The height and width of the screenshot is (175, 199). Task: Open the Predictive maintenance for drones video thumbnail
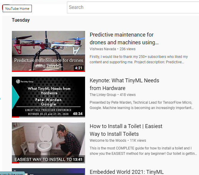tap(48, 51)
